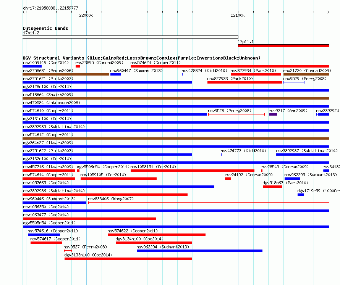The image size is (340, 285).
Task: Click nsv833406 (Wong2007) variant label
Action: pyautogui.click(x=111, y=199)
